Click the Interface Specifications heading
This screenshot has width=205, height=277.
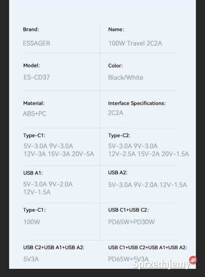[x=137, y=103]
